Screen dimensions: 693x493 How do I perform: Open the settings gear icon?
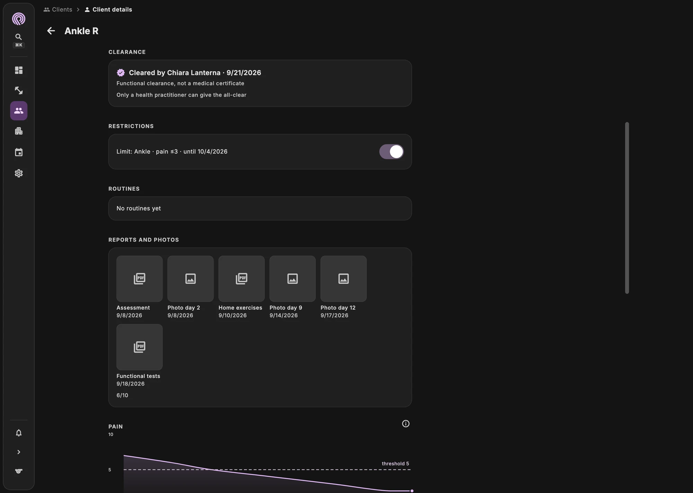pos(19,173)
